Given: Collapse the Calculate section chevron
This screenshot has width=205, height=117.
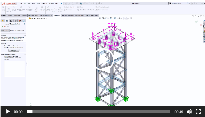Looking at the screenshot, I should pyautogui.click(x=25, y=44).
